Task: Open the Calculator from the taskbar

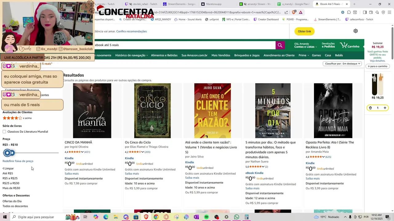Action: 247,217
